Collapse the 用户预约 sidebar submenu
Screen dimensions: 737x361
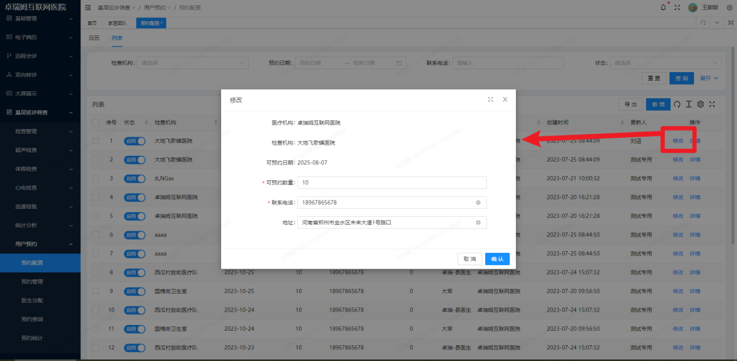[70, 244]
